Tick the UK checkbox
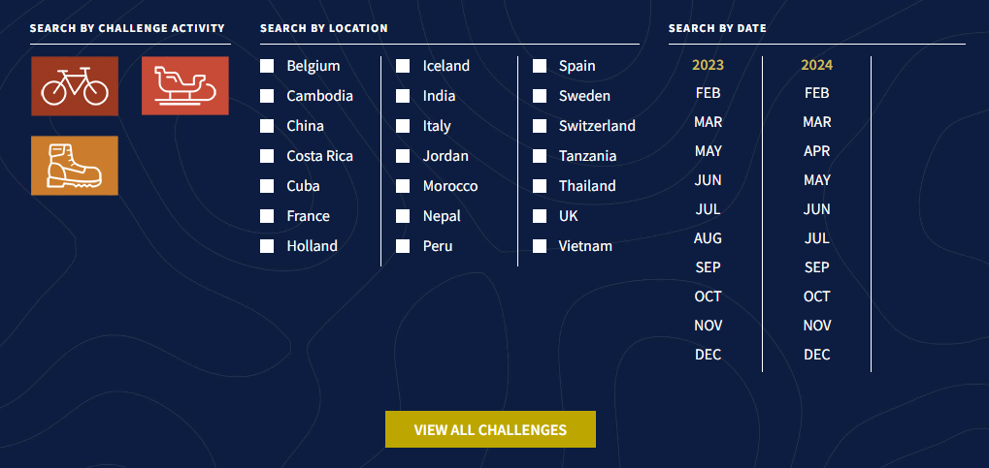This screenshot has width=989, height=468. pos(540,216)
